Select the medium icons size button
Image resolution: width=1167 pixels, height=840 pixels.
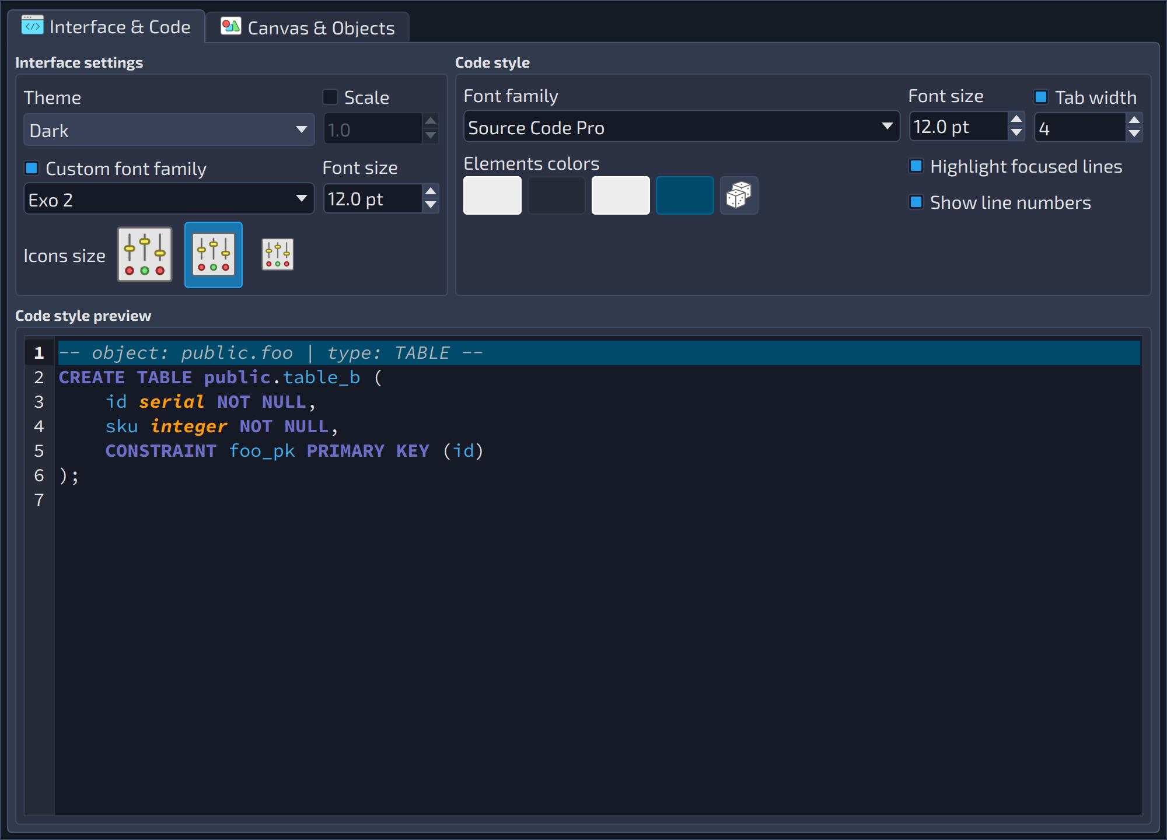click(214, 255)
